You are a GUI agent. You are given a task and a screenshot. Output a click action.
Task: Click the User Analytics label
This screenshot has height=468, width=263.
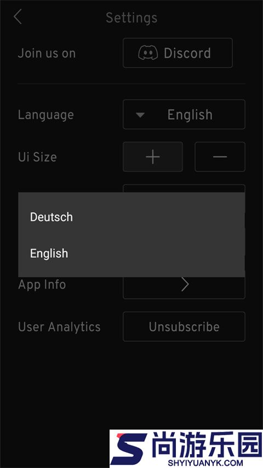[59, 327]
